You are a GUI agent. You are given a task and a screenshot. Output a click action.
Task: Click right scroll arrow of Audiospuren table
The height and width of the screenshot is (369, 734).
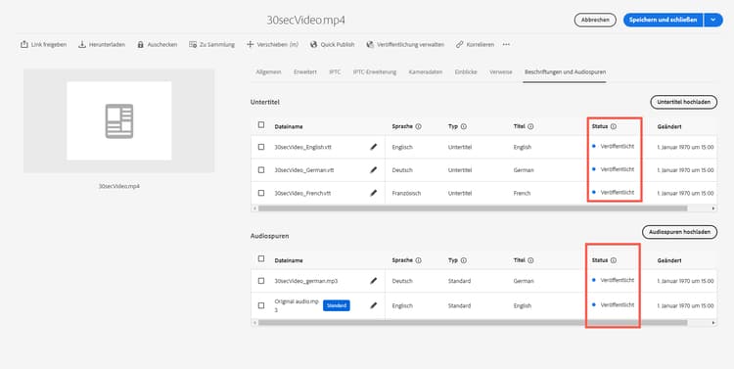point(713,323)
